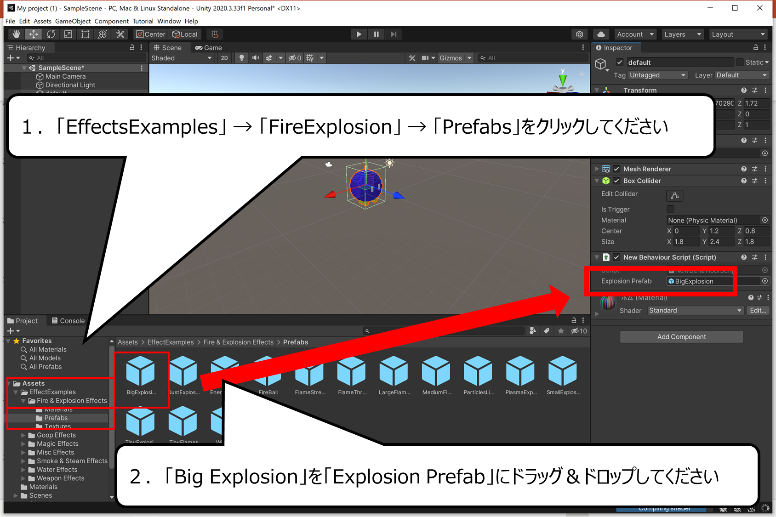
Task: Select the Scale tool
Action: tap(68, 34)
